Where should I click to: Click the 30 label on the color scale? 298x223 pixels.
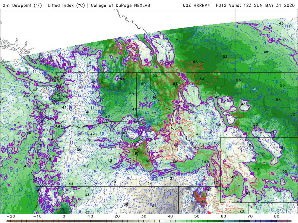click(144, 216)
